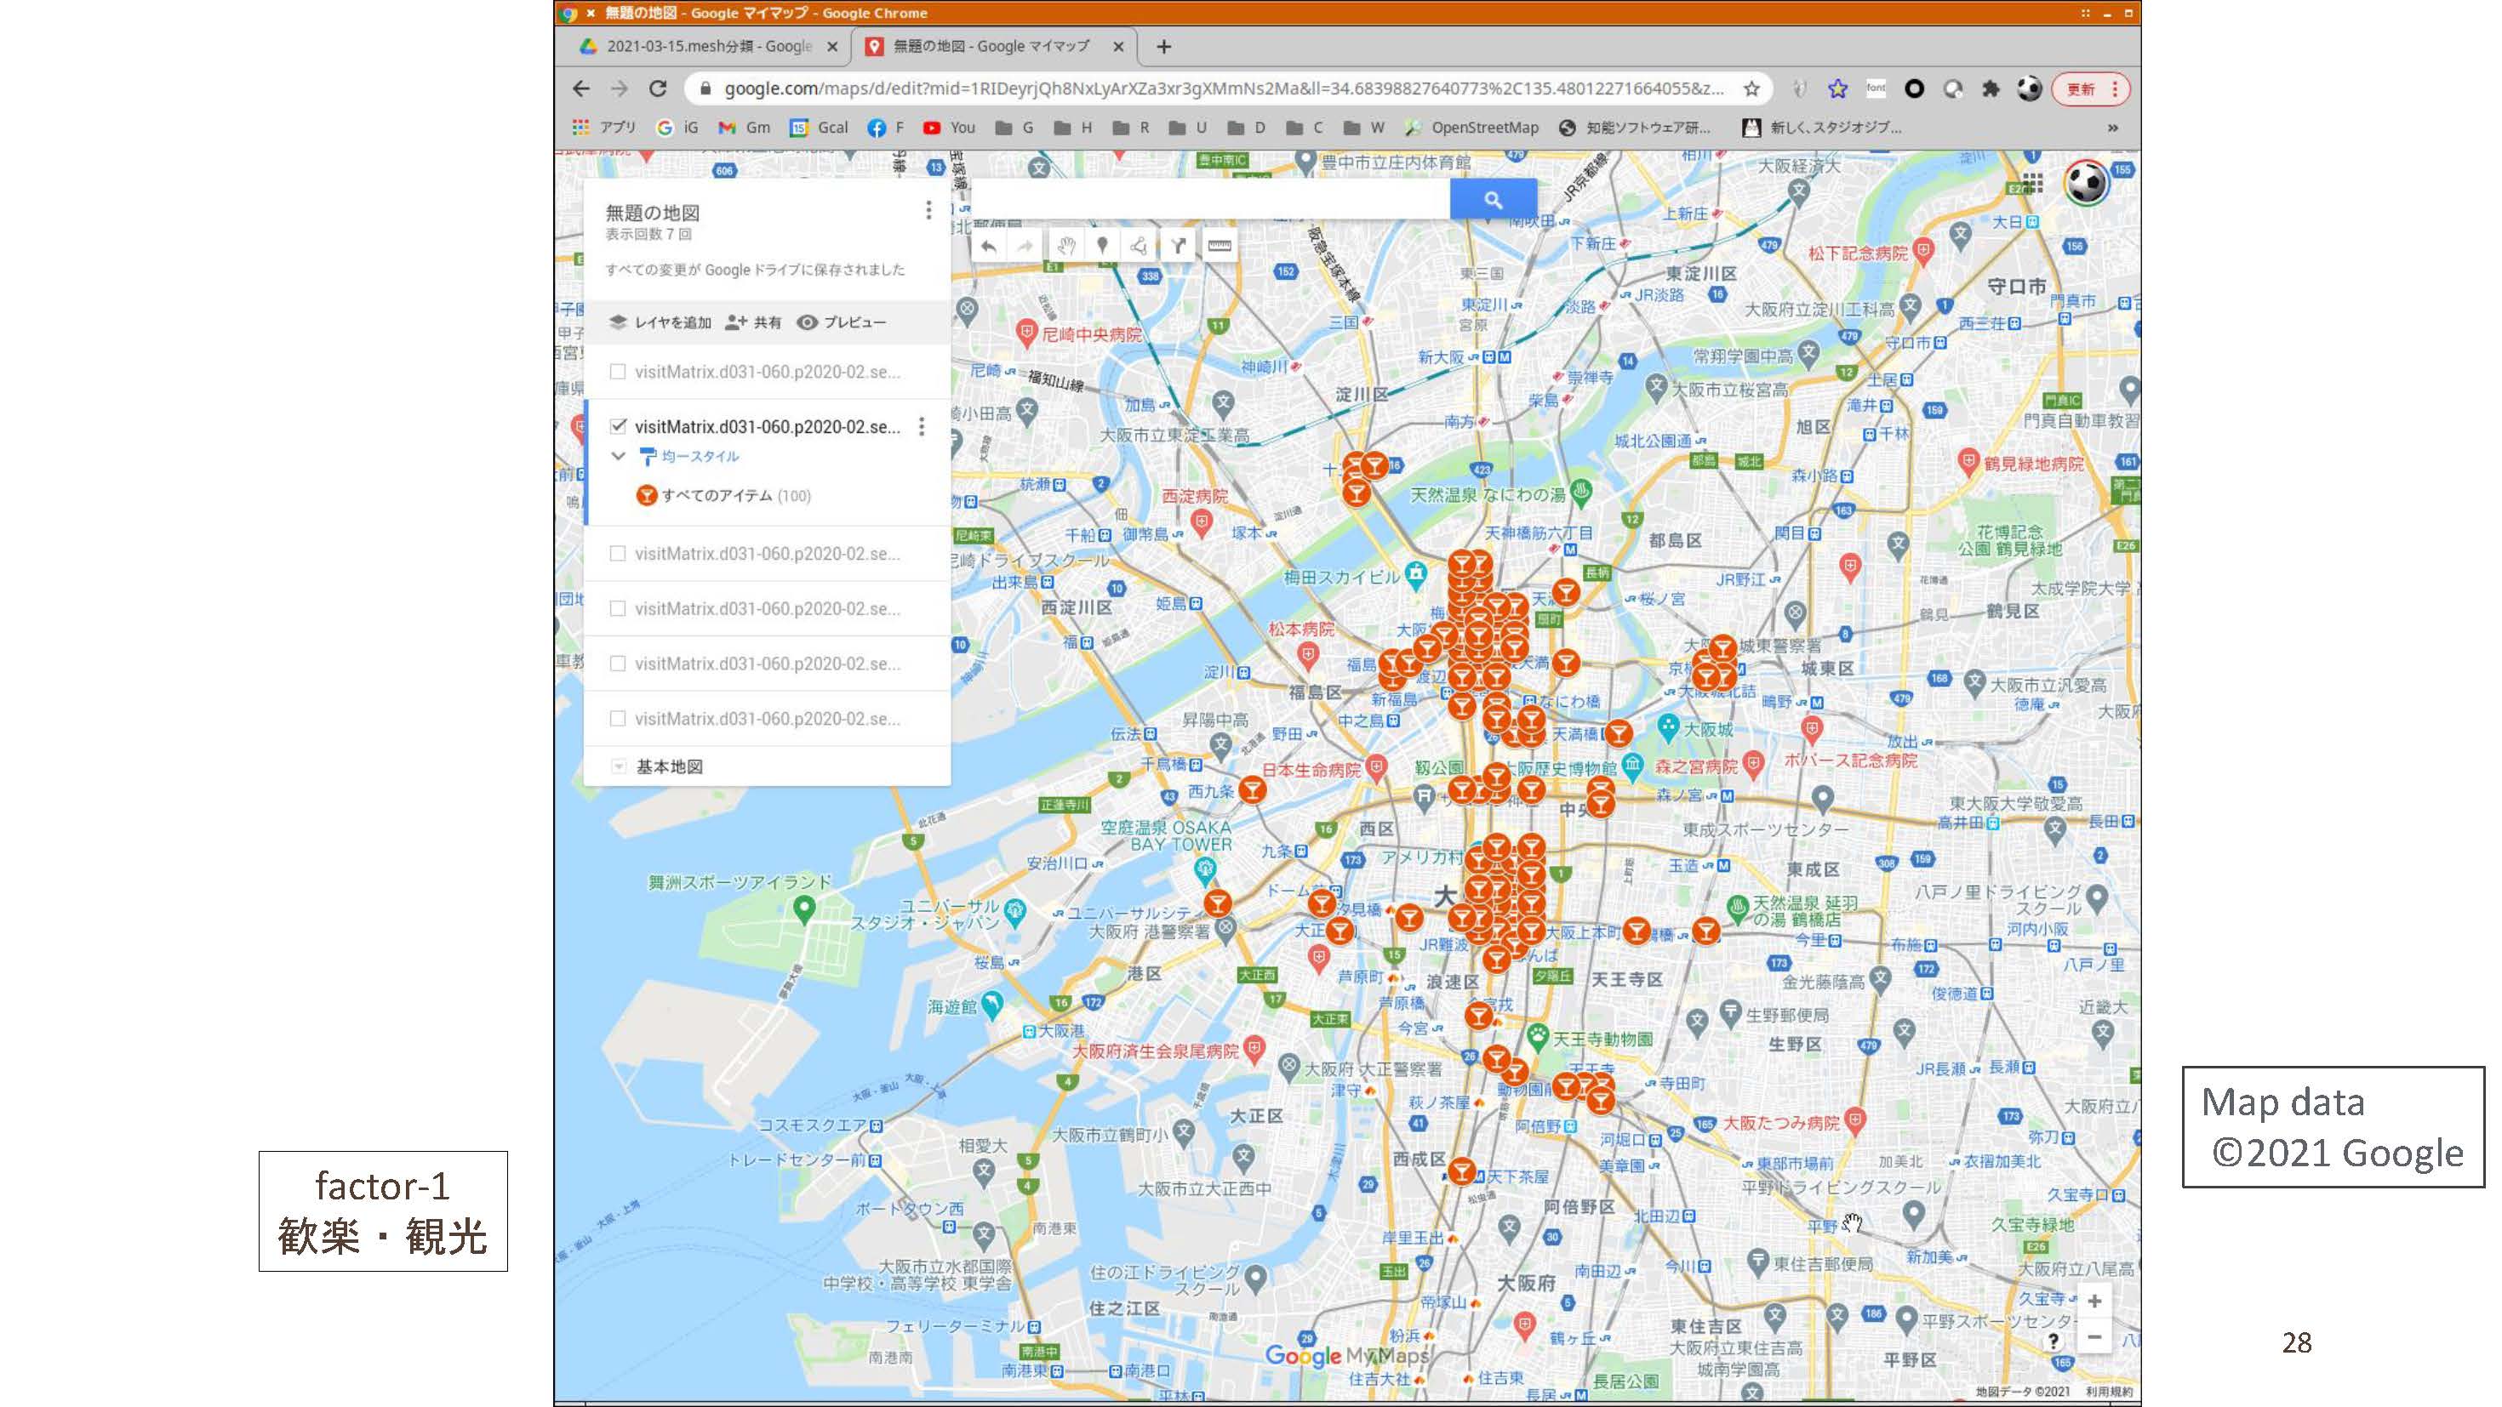Check the layer checkbox directly above 基本地図
Viewport: 2502px width, 1407px height.
click(x=617, y=719)
